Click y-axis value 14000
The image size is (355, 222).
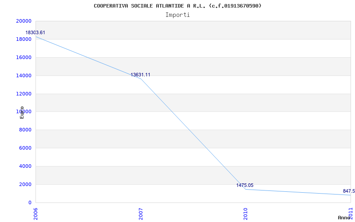[x=24, y=75]
